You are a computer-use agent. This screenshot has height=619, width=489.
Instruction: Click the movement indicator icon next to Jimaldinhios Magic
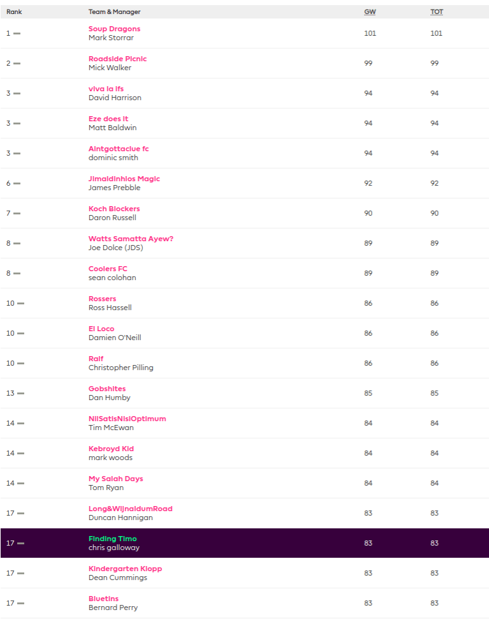click(x=17, y=183)
